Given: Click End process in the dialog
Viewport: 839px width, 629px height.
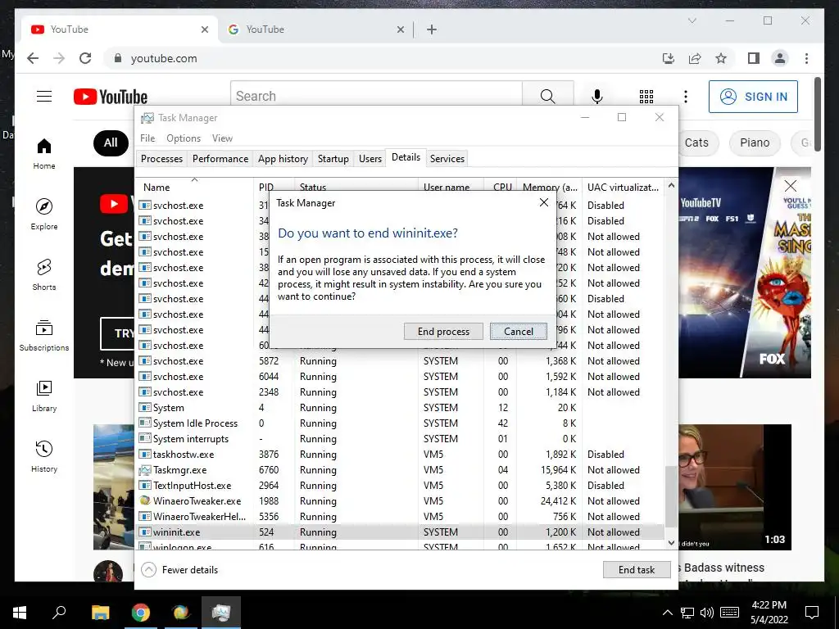Looking at the screenshot, I should pyautogui.click(x=443, y=331).
